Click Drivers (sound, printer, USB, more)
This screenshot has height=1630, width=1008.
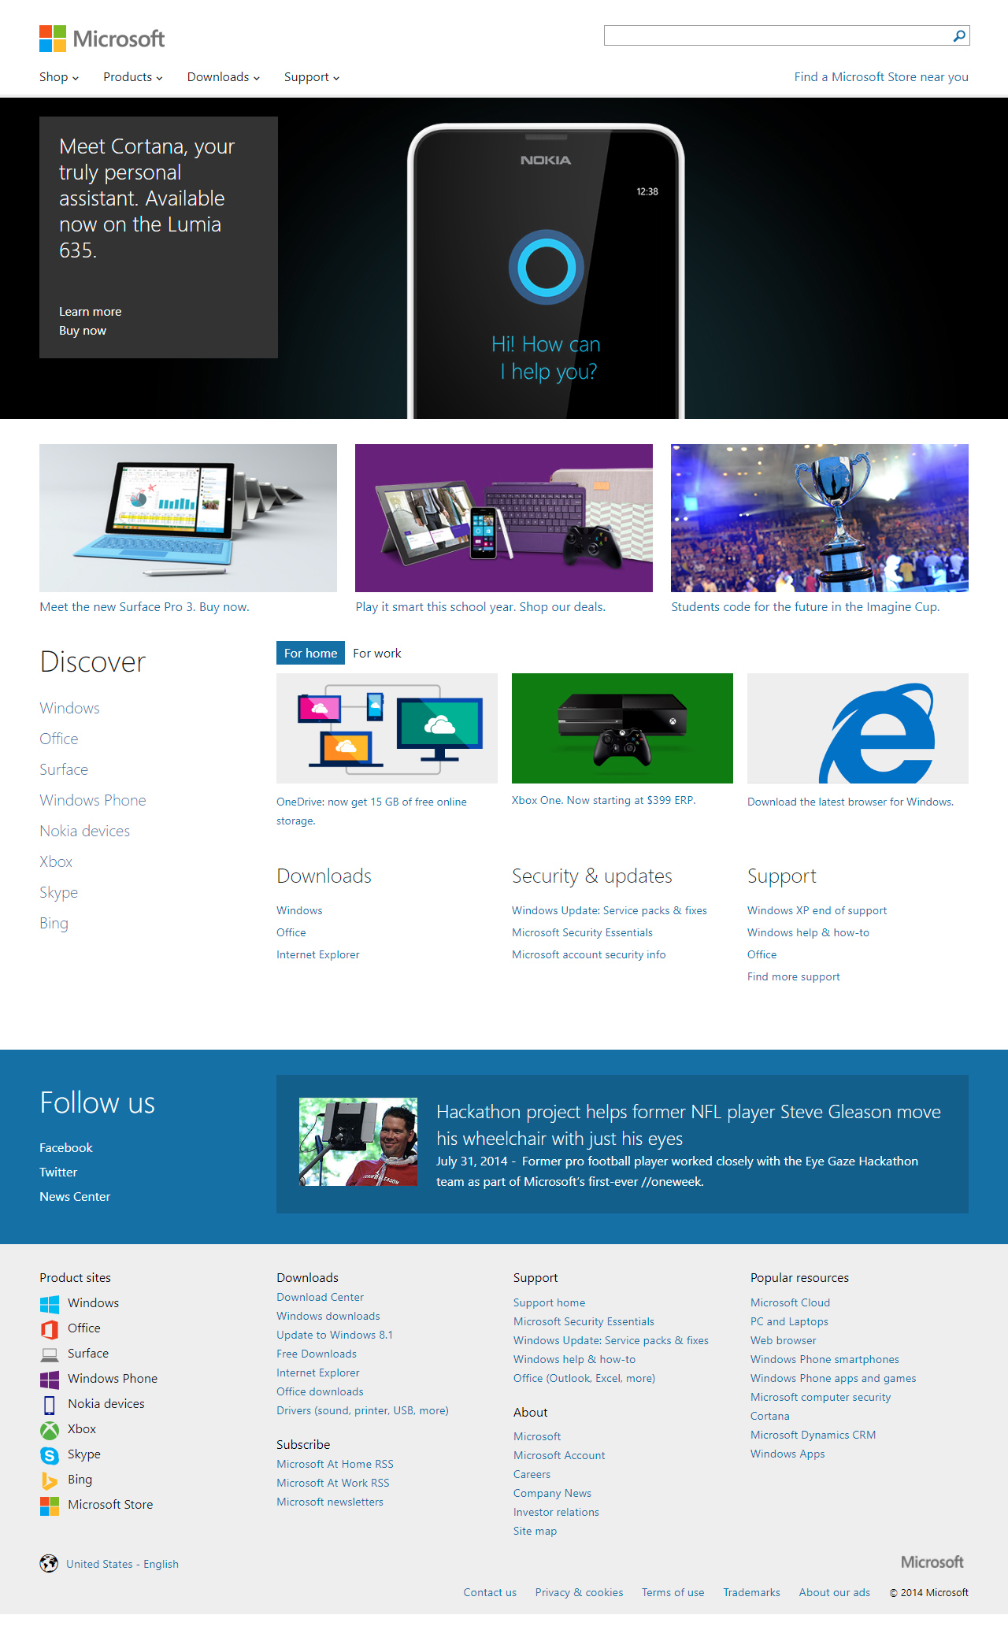(x=363, y=1410)
